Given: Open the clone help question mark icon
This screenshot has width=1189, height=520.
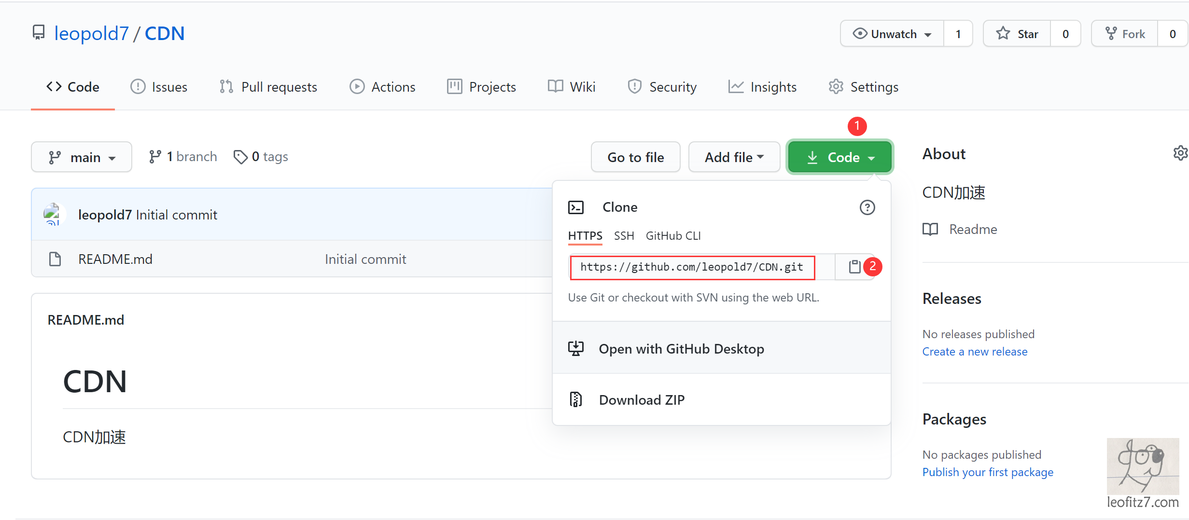Looking at the screenshot, I should coord(867,207).
